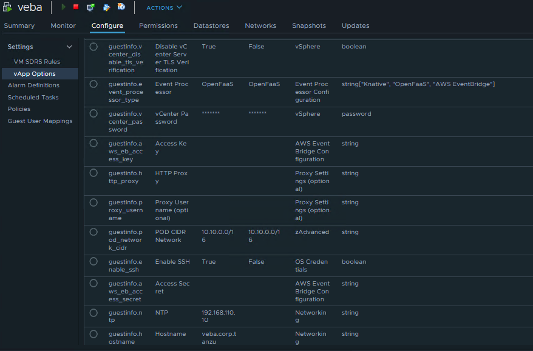
Task: Pick the guestinfo.http_proxy radio button
Action: point(93,173)
